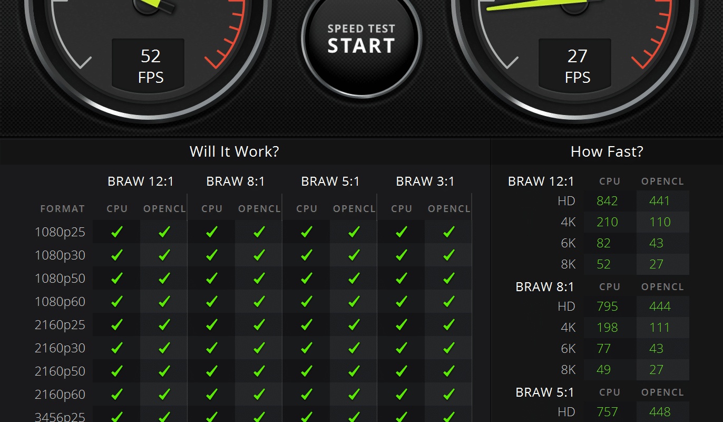This screenshot has width=723, height=422.
Task: Click the 2160p60 BRAW 3:1 OpenCL checkmark
Action: (x=449, y=394)
